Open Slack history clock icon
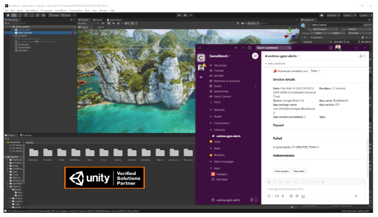This screenshot has height=217, width=378. [x=249, y=48]
